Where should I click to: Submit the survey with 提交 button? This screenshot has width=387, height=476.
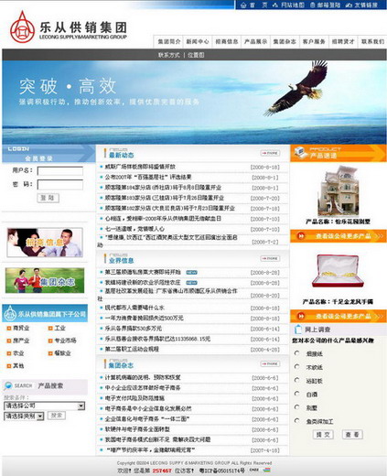pos(323,435)
